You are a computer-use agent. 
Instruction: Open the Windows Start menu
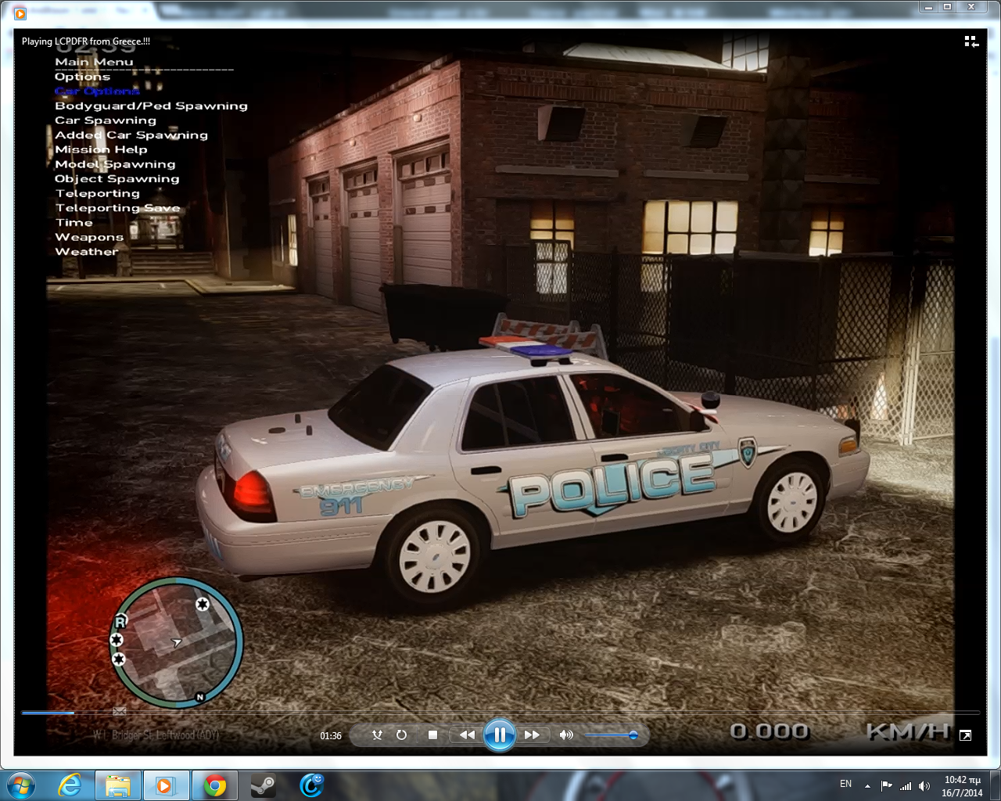click(x=21, y=785)
